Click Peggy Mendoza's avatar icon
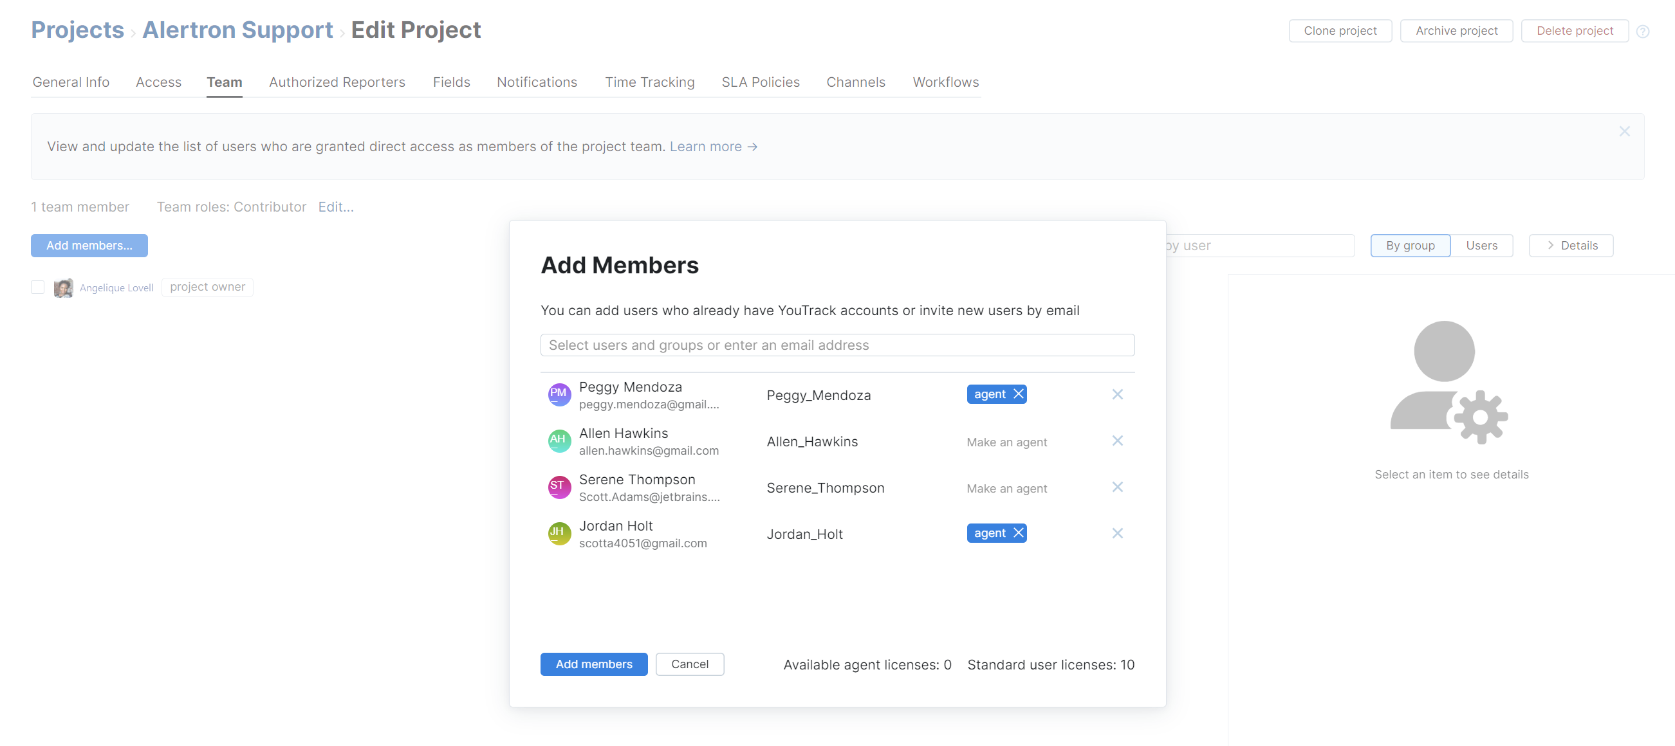Screen dimensions: 1675x746 coord(559,394)
